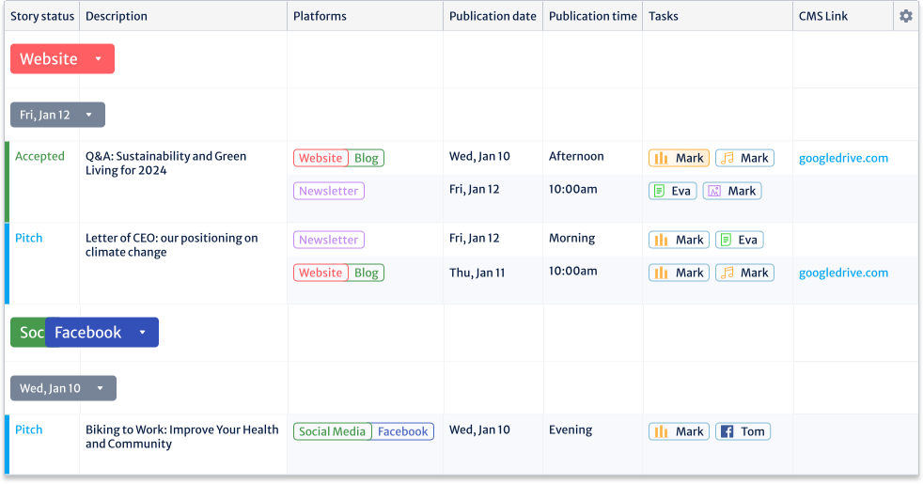Screen dimensions: 923x484
Task: Click the music note Mark task in Accepted row
Action: pyautogui.click(x=744, y=158)
